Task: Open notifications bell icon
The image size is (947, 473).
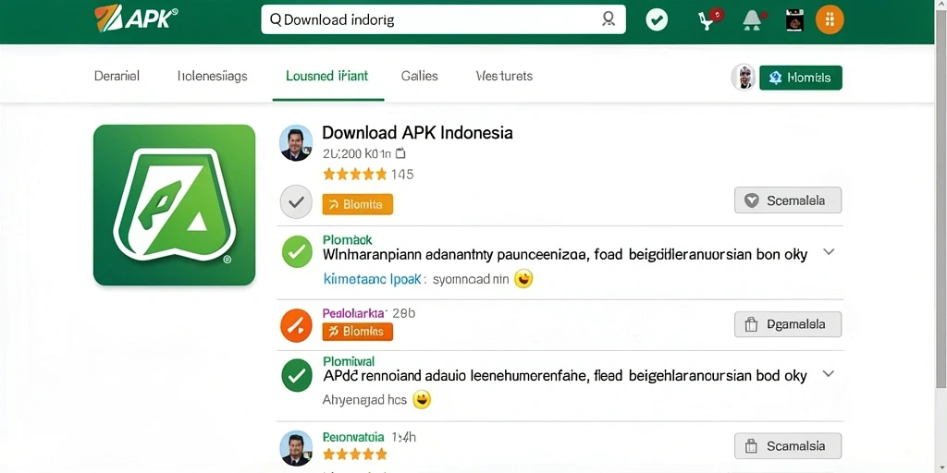Action: (753, 20)
